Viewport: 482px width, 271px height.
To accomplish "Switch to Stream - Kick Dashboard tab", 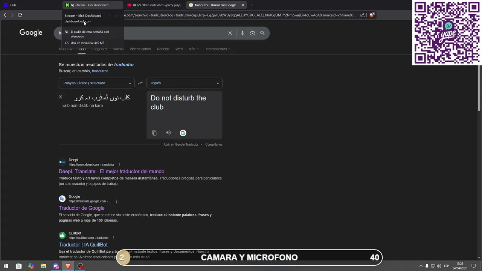I will pyautogui.click(x=93, y=5).
